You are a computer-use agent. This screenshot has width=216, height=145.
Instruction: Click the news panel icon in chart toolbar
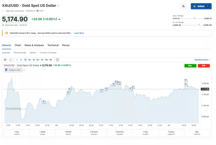[x=58, y=60]
